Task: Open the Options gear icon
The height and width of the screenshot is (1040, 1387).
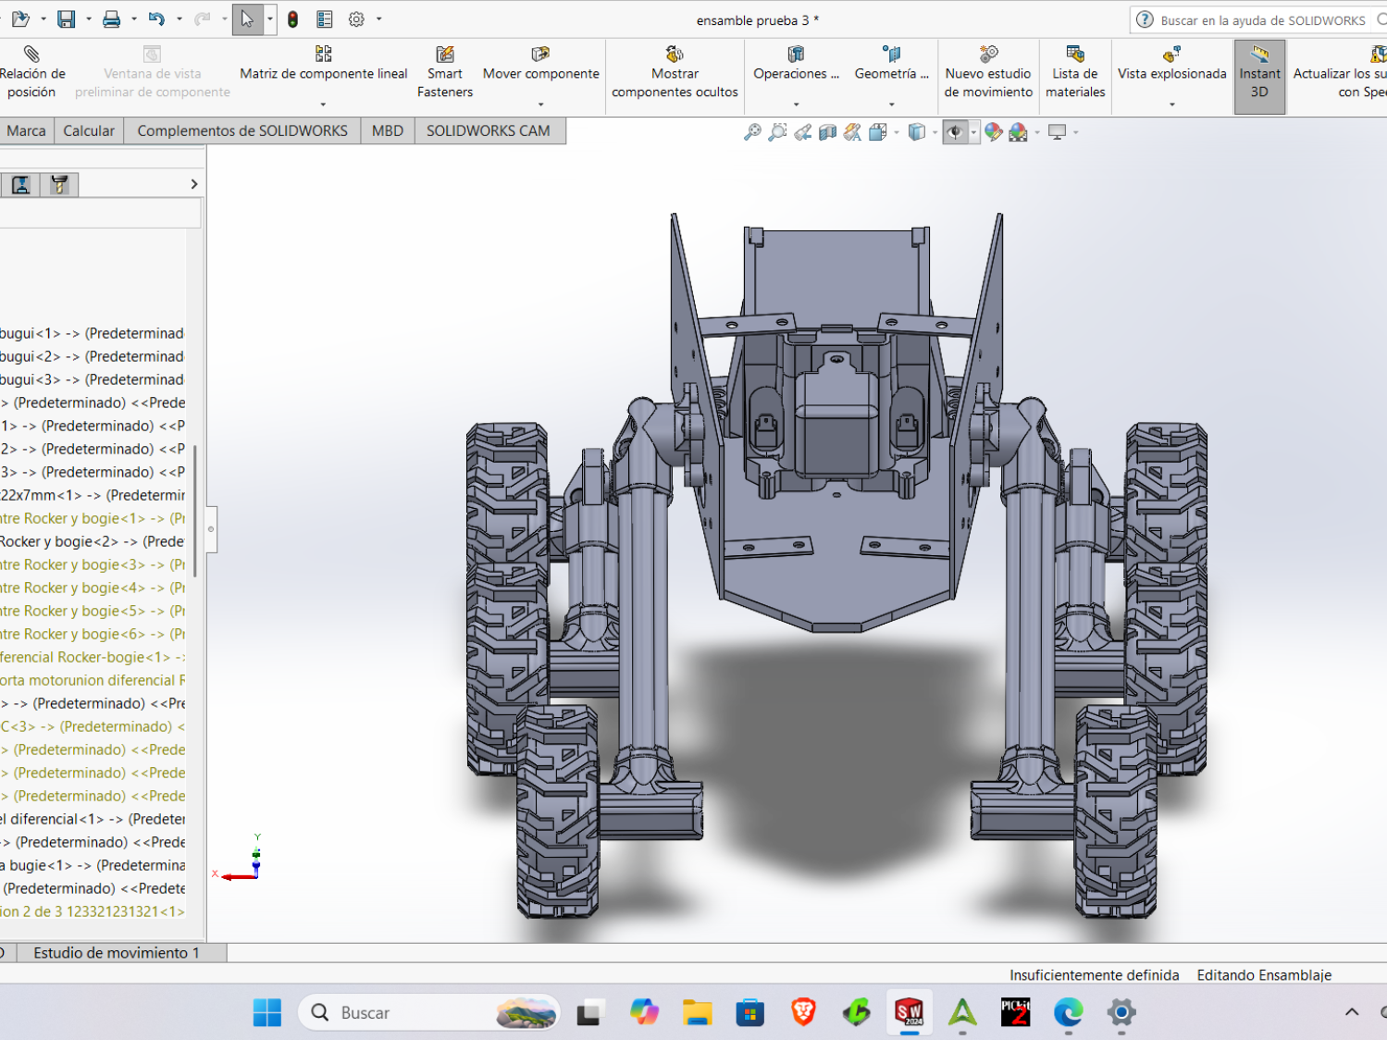Action: tap(356, 19)
